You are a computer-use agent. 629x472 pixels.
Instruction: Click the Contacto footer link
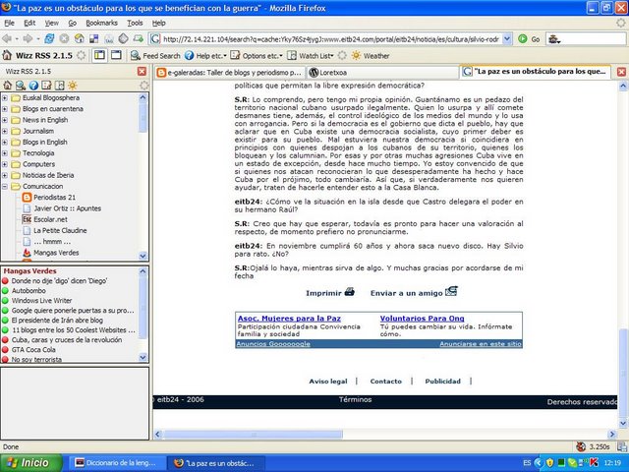385,382
